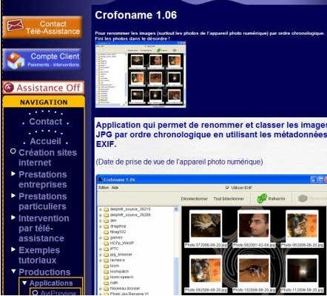Click the house icon on Compte Client
The width and height of the screenshot is (327, 296).
coord(16,60)
